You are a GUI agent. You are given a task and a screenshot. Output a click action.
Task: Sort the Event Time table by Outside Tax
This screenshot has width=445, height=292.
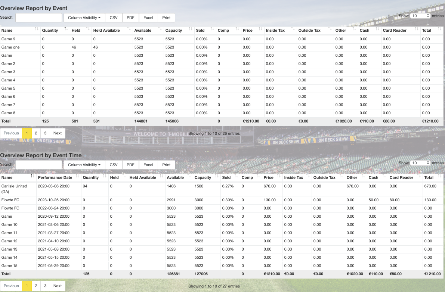[328, 177]
